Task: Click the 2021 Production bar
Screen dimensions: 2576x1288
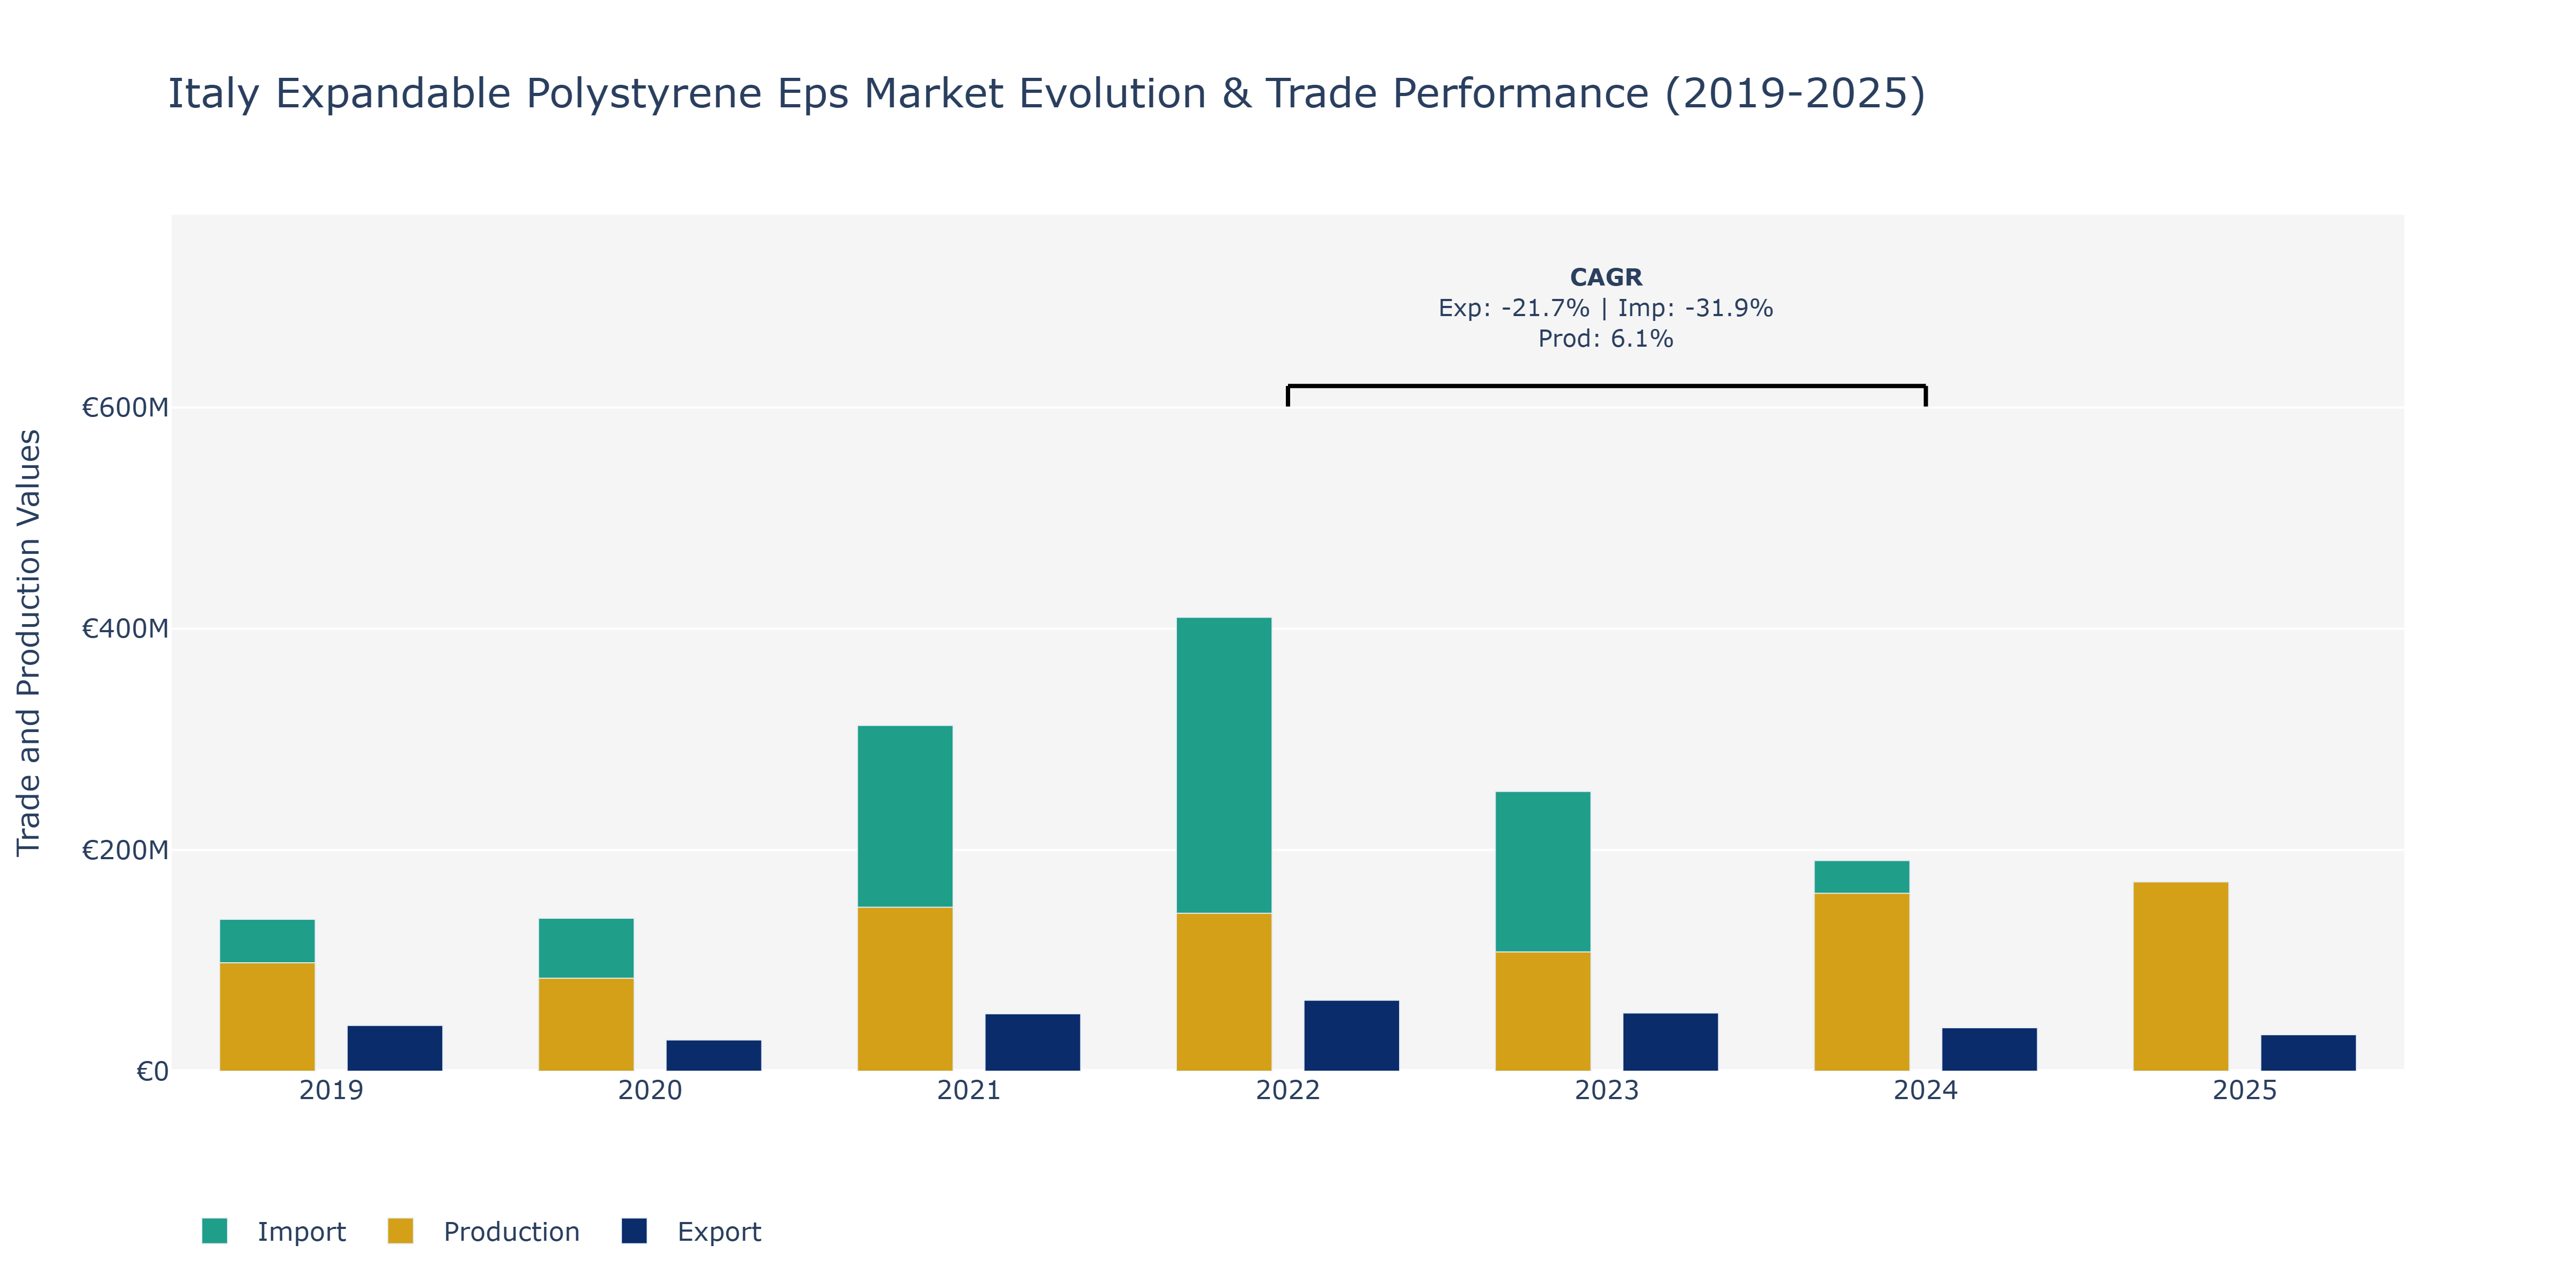Action: point(905,989)
